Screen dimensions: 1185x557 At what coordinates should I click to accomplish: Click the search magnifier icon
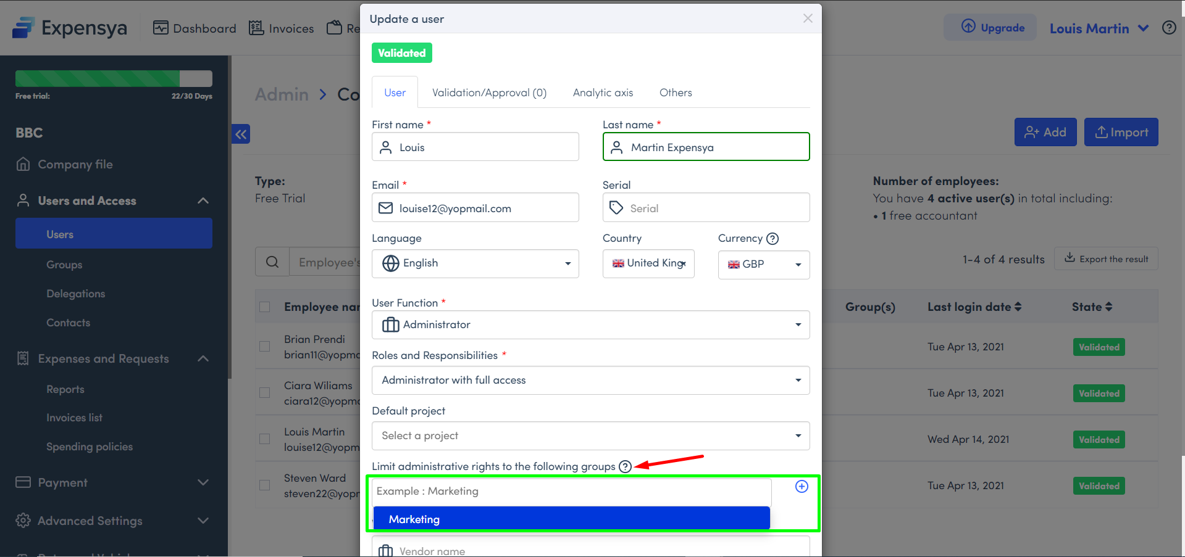(x=272, y=262)
